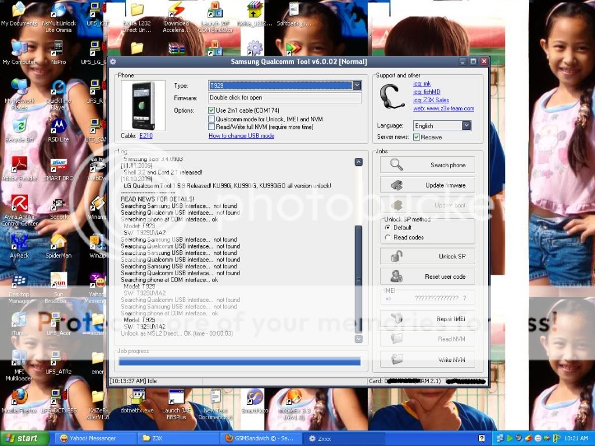Launch the Sonork desktop shortcut
The height and width of the screenshot is (446, 595).
tap(59, 208)
